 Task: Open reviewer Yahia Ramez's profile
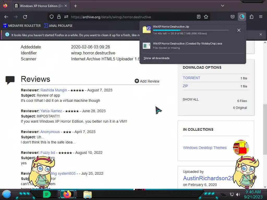click(x=51, y=111)
